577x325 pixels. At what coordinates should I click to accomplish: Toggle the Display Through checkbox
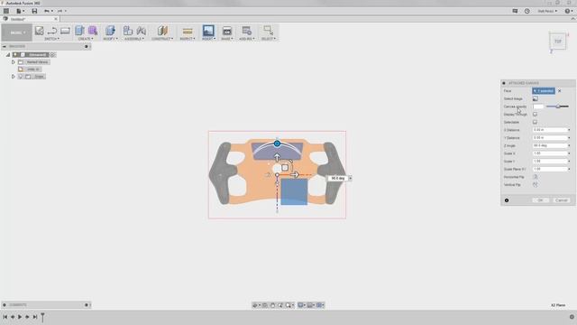pyautogui.click(x=535, y=115)
